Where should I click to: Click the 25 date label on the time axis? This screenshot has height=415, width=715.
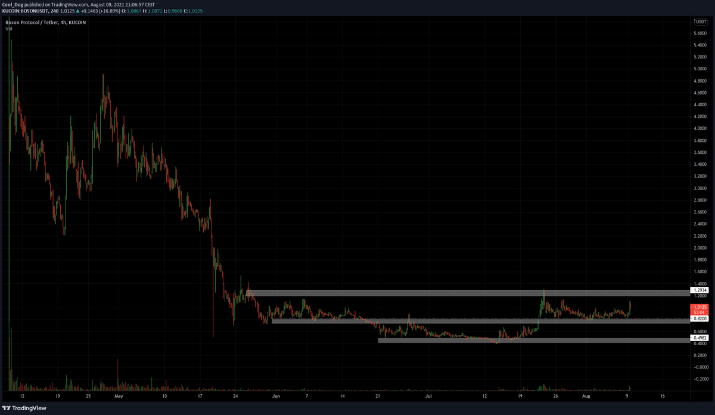click(x=88, y=395)
